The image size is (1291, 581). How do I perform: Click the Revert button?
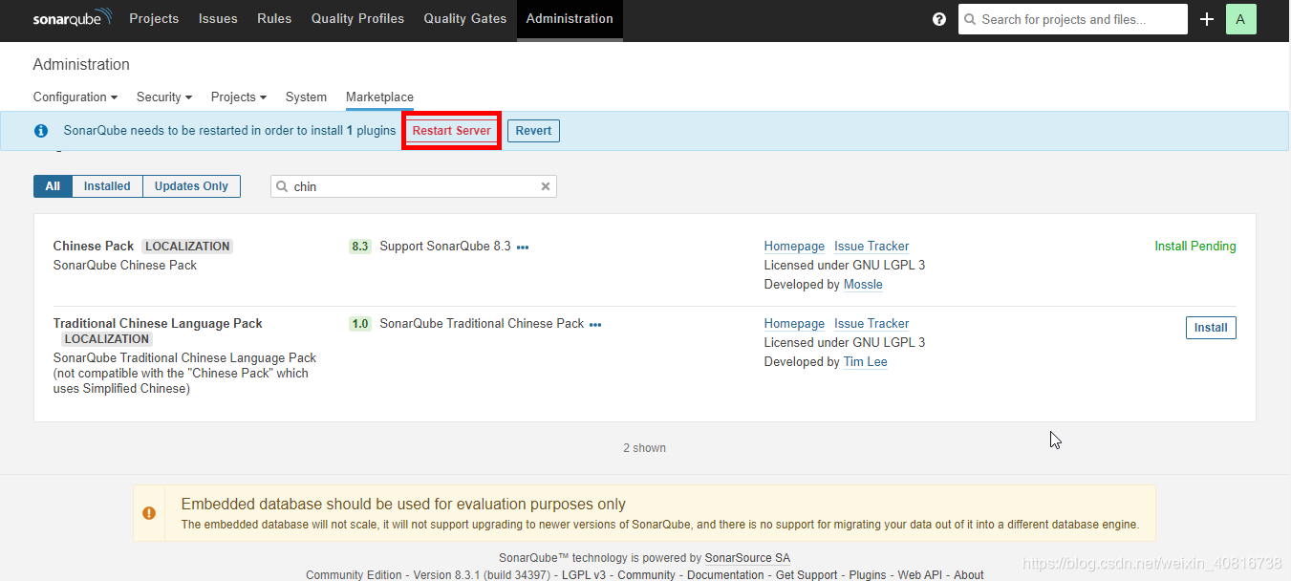click(533, 131)
